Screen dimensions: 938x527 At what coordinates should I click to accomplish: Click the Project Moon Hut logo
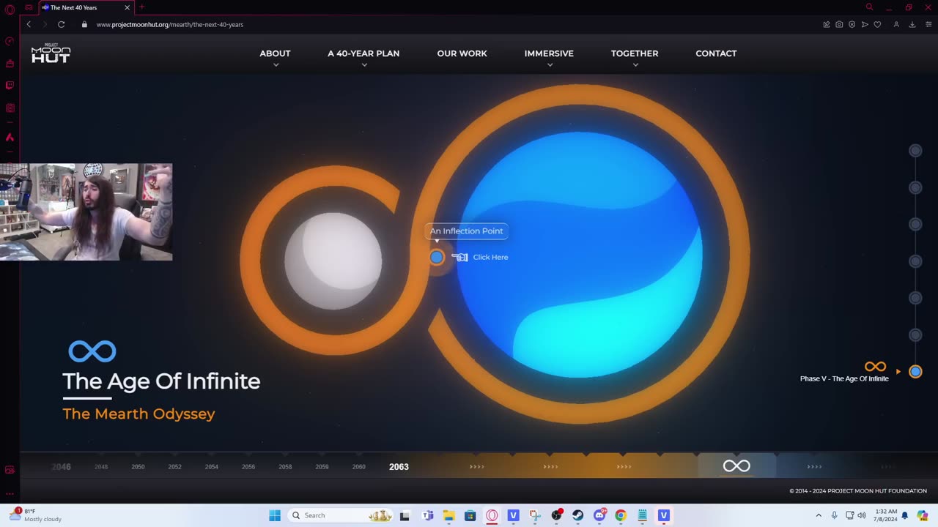click(x=51, y=53)
